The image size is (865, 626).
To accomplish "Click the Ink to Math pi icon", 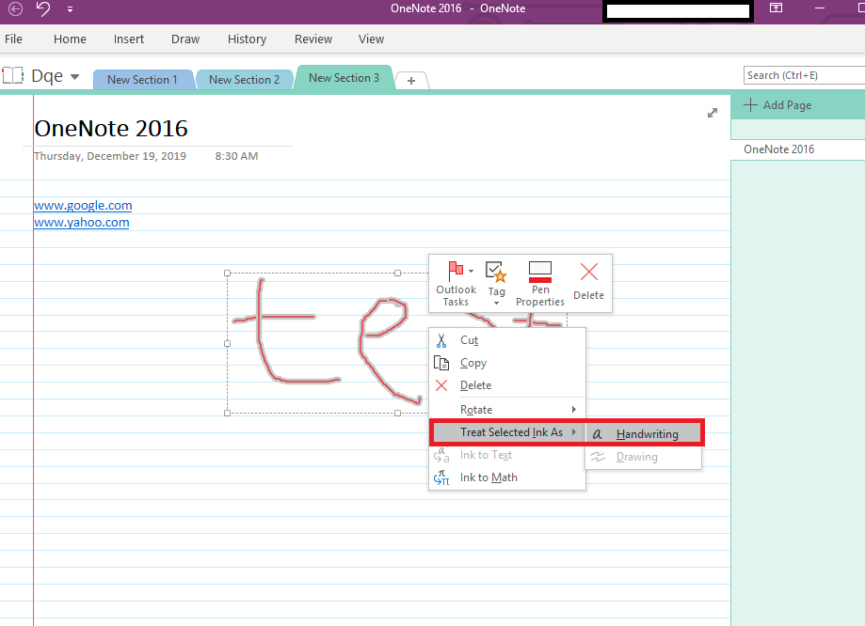I will (x=441, y=477).
